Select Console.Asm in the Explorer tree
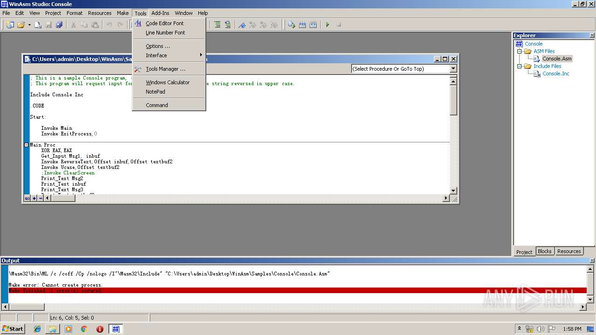 click(557, 59)
